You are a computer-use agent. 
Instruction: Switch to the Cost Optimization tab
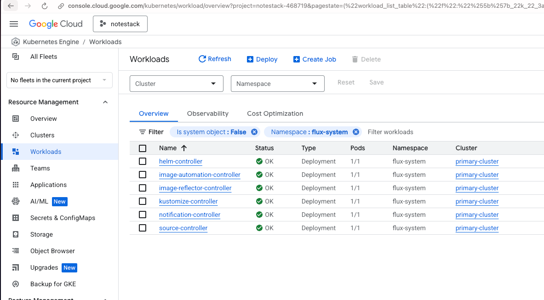pyautogui.click(x=275, y=113)
